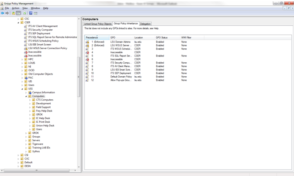Toggle the Show/Hide Console Tree icon
The image size is (294, 176).
(19, 13)
